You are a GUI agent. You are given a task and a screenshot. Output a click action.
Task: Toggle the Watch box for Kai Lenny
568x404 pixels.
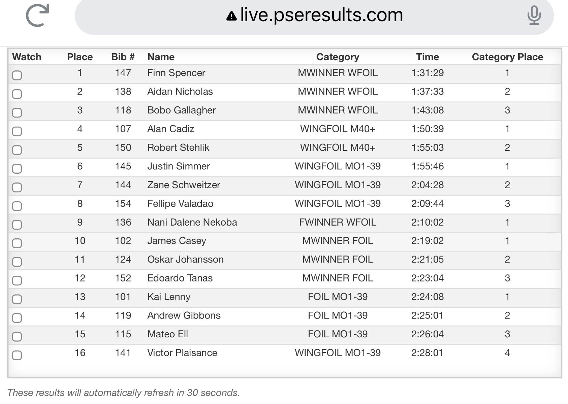[x=17, y=299]
